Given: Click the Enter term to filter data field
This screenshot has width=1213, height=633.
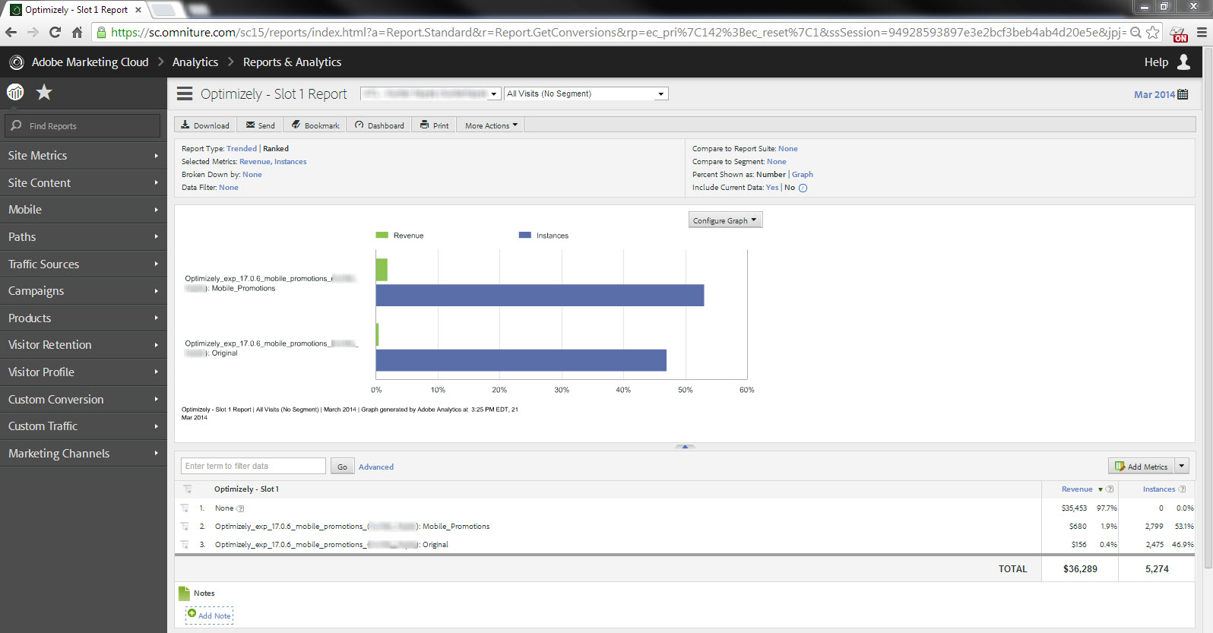Looking at the screenshot, I should [x=253, y=466].
